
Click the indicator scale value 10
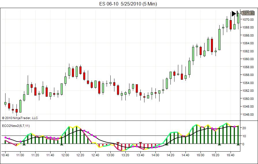point(244,136)
